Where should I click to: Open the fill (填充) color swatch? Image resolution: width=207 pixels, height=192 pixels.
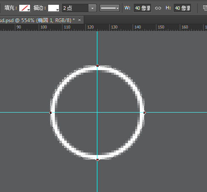(x=25, y=8)
